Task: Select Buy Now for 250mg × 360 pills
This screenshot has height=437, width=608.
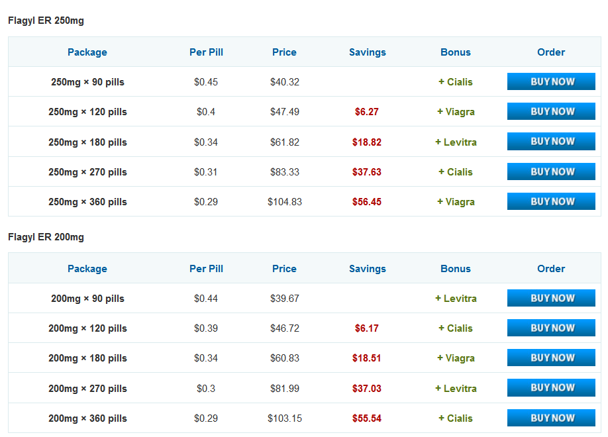Action: click(551, 201)
